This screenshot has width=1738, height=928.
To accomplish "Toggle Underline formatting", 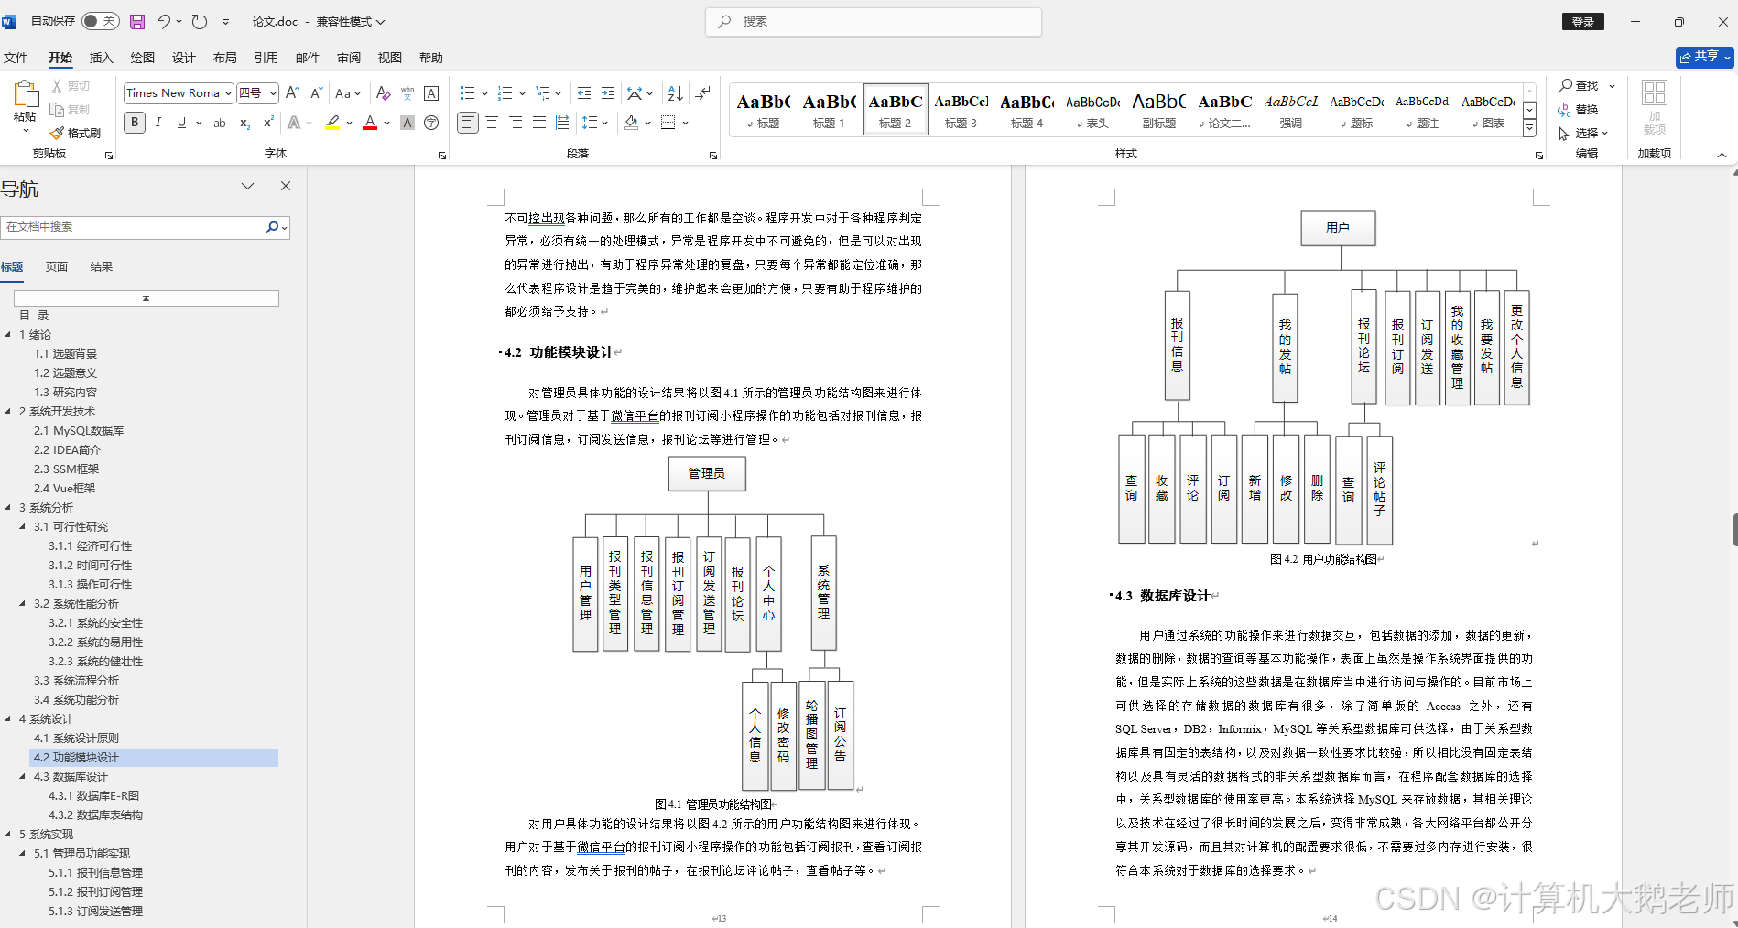I will point(181,123).
